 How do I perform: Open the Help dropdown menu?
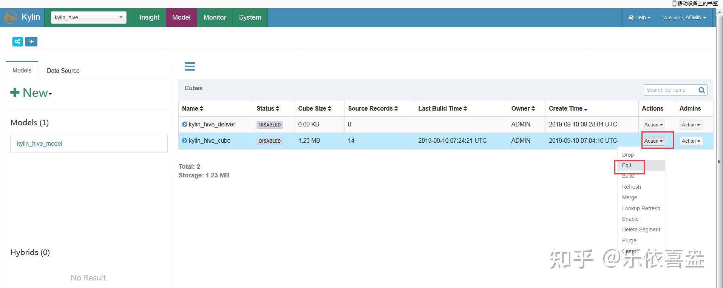tap(640, 17)
